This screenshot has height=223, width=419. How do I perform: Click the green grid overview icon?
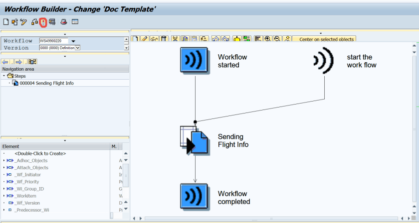pyautogui.click(x=246, y=39)
